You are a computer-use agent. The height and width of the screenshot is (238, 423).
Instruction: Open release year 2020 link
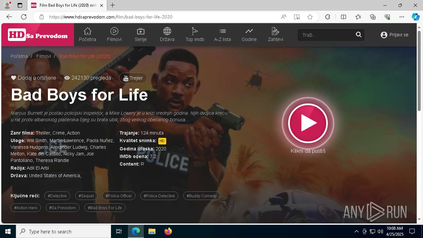(161, 149)
